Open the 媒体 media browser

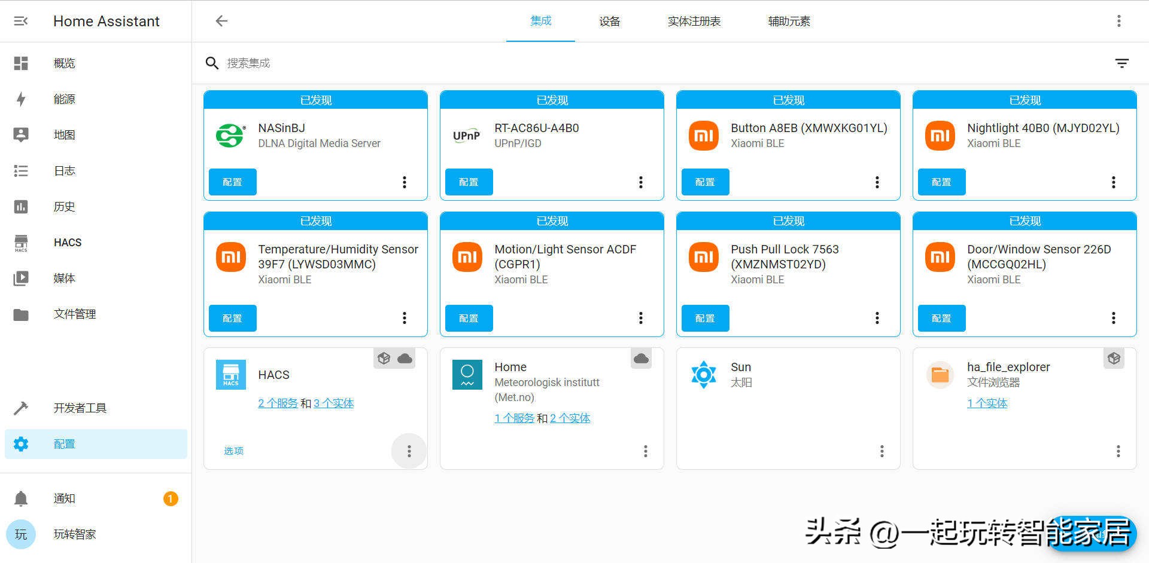click(x=64, y=278)
